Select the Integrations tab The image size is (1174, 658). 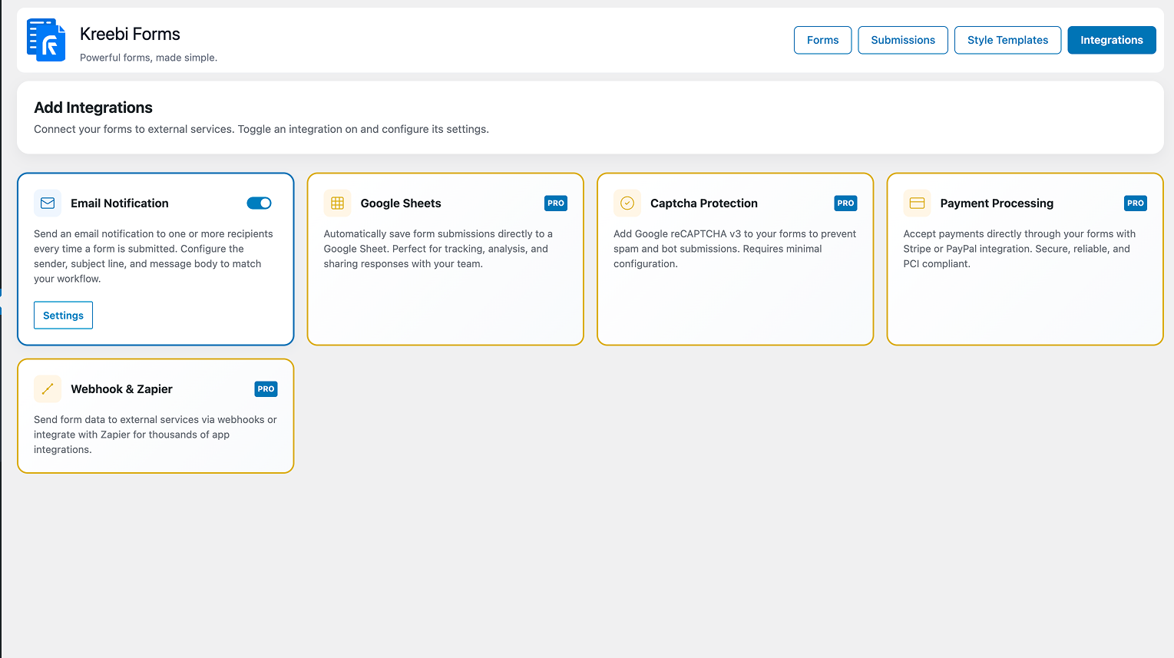pyautogui.click(x=1111, y=40)
